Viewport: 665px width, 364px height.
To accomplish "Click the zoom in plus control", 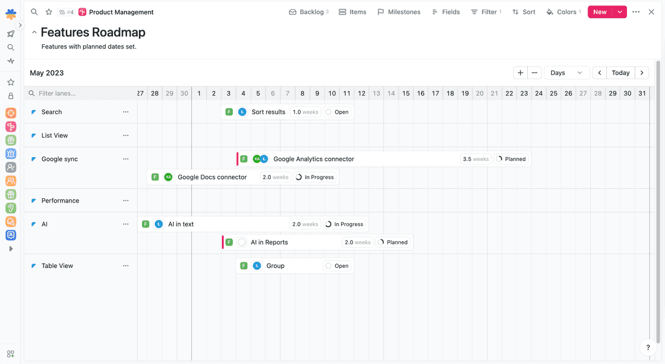I will [520, 73].
